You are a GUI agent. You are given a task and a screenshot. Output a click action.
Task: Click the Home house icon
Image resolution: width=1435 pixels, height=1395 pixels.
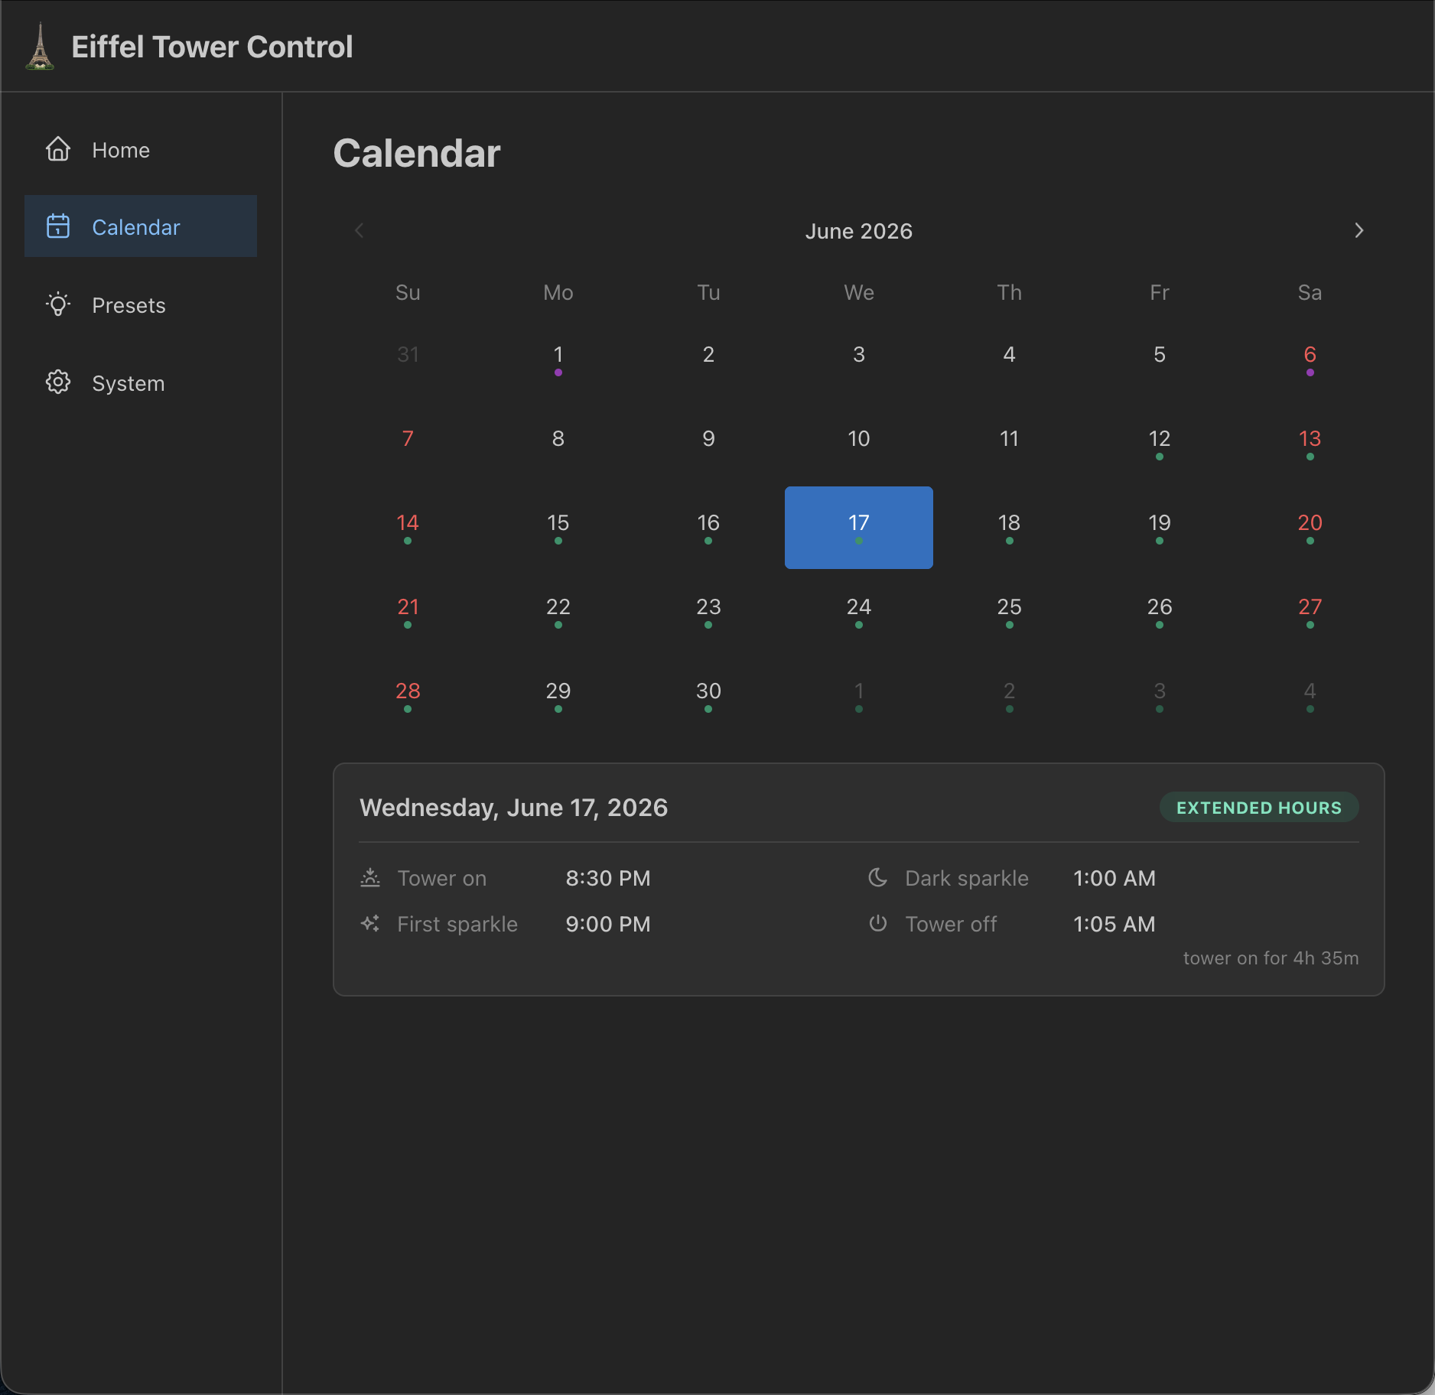58,149
